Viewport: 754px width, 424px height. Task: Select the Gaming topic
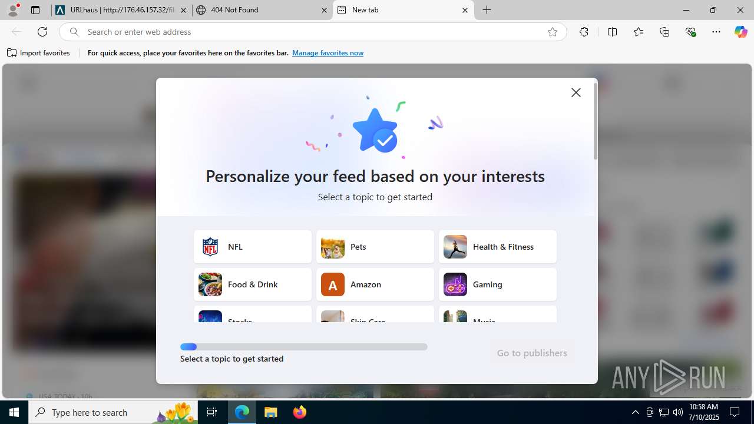tap(498, 284)
